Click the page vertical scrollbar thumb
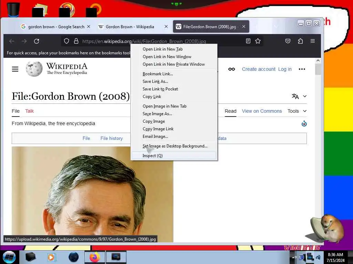 click(x=318, y=69)
